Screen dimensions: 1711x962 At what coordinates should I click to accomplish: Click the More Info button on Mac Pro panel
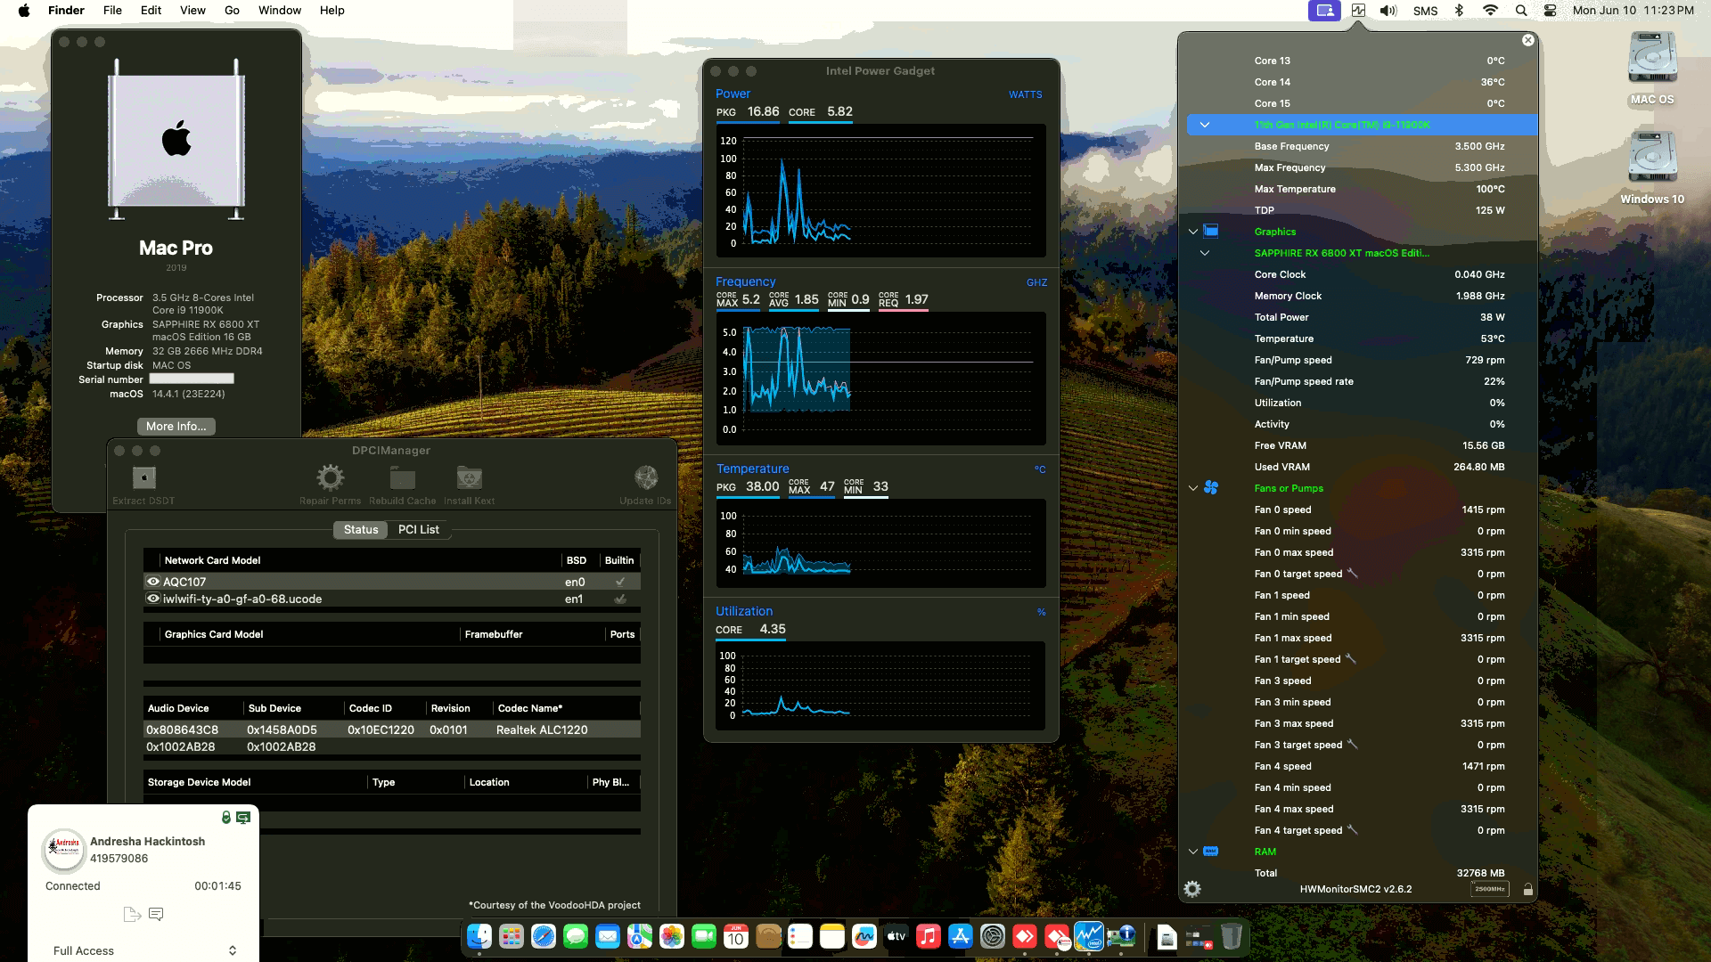click(176, 426)
